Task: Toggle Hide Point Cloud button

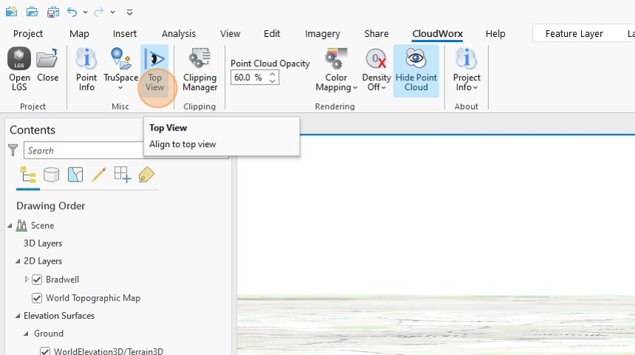Action: [416, 71]
